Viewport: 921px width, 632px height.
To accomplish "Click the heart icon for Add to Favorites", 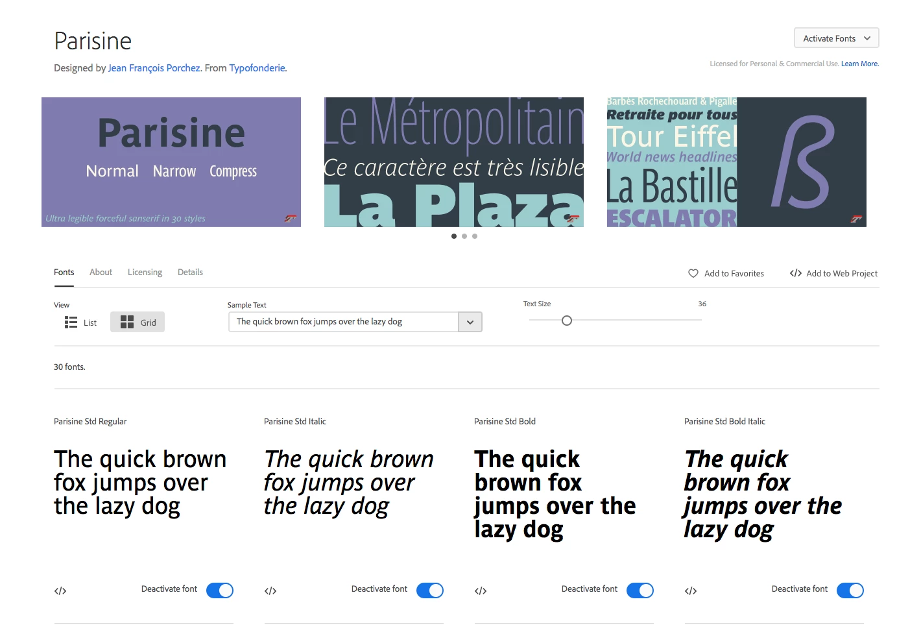I will coord(693,273).
